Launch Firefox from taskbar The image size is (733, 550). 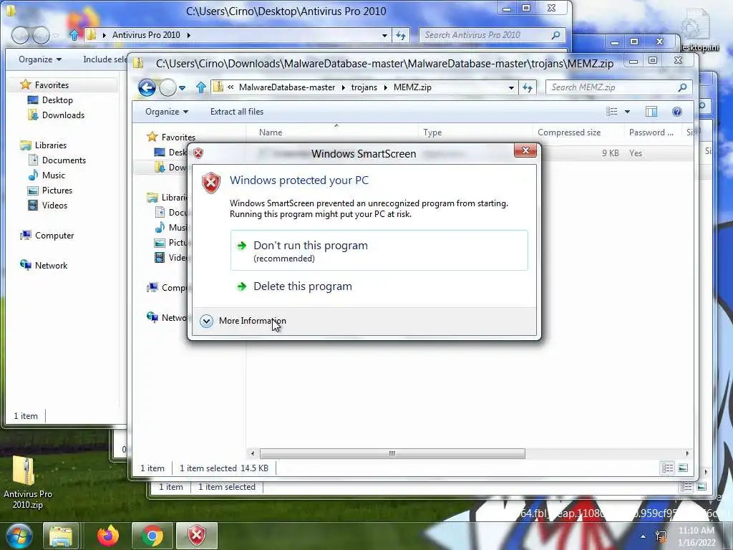pyautogui.click(x=108, y=536)
